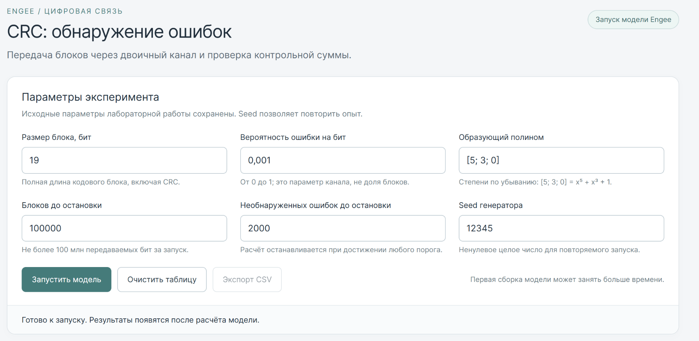
Task: Click the undetected errors limit field 2000
Action: [x=343, y=228]
